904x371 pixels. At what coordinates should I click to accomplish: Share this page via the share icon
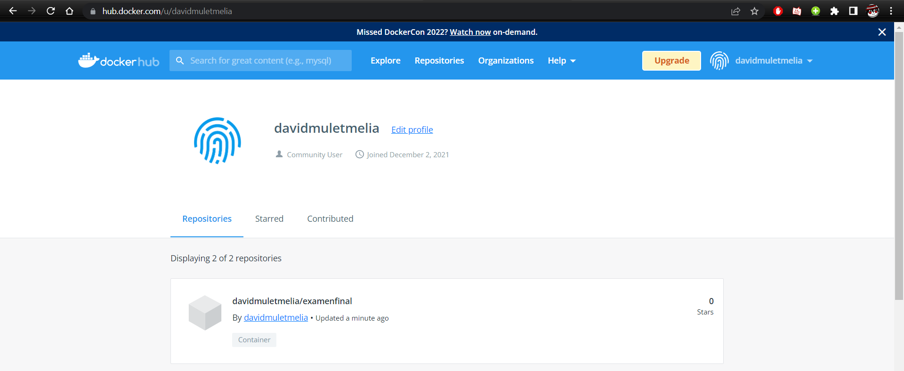[x=735, y=11]
